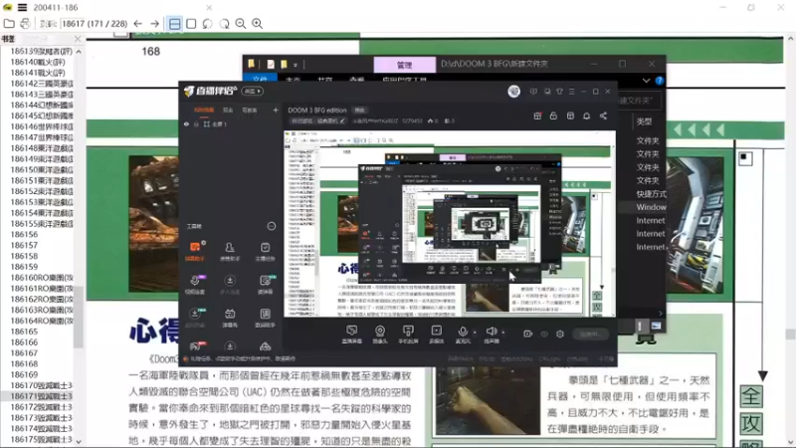Add a screen capture source from bottom toolbar
The image size is (796, 448).
351,334
